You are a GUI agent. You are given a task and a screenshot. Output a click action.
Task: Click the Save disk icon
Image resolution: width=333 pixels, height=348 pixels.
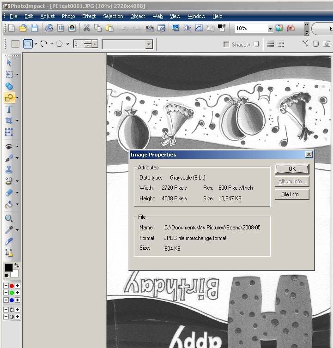tap(35, 28)
